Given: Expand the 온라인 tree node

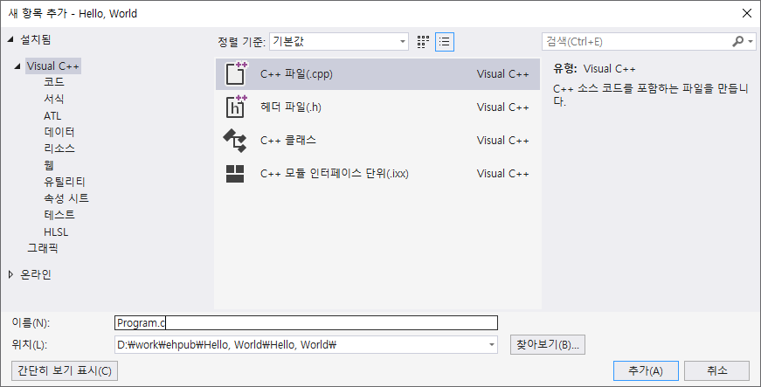Looking at the screenshot, I should [x=10, y=274].
